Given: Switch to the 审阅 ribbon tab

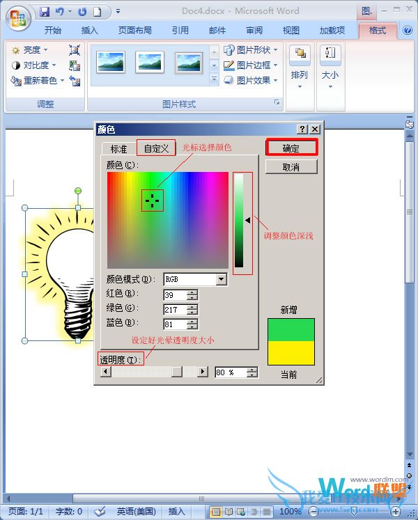Looking at the screenshot, I should click(x=254, y=31).
